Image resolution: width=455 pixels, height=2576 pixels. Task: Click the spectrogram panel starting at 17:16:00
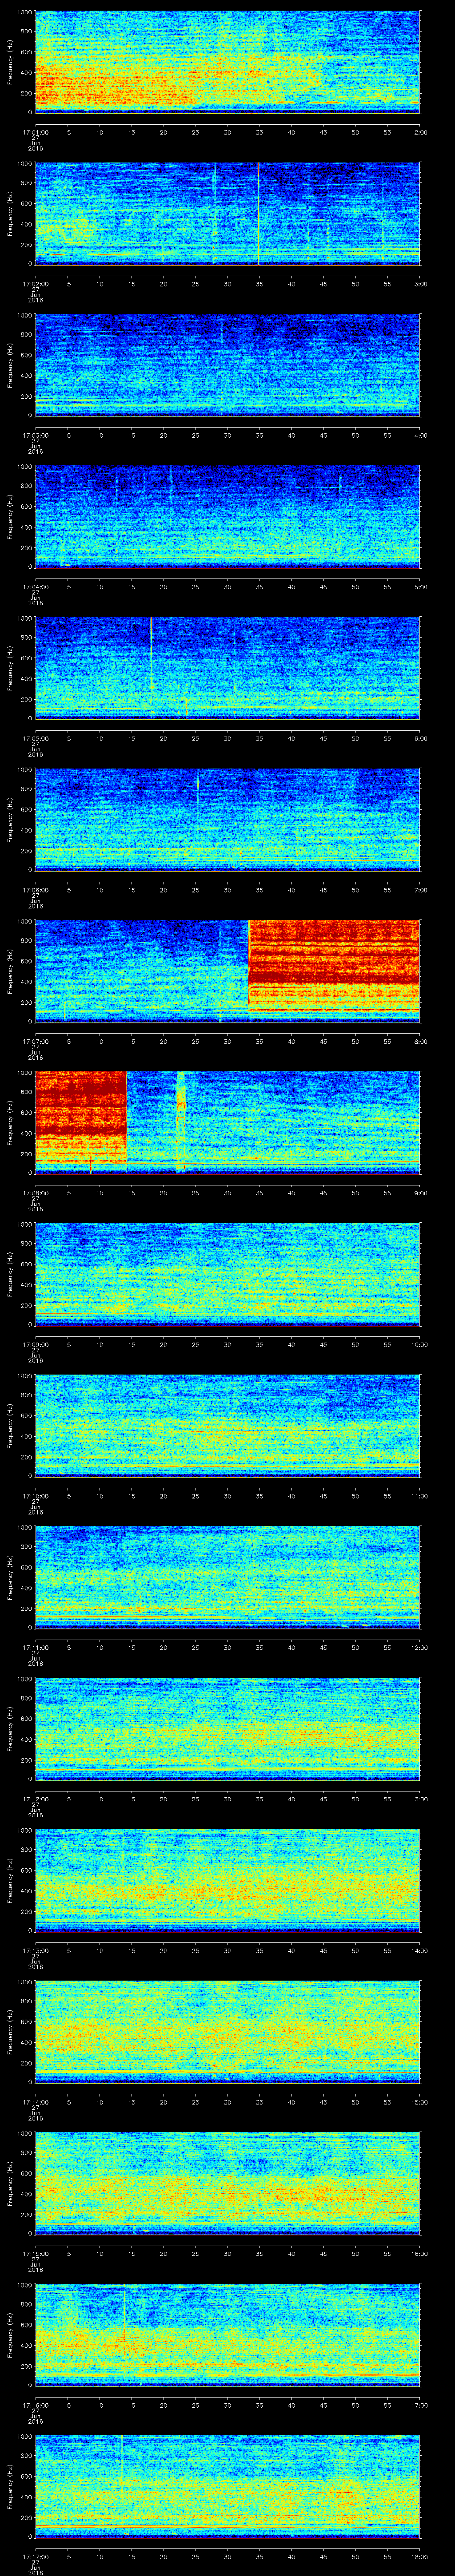pos(227,2334)
